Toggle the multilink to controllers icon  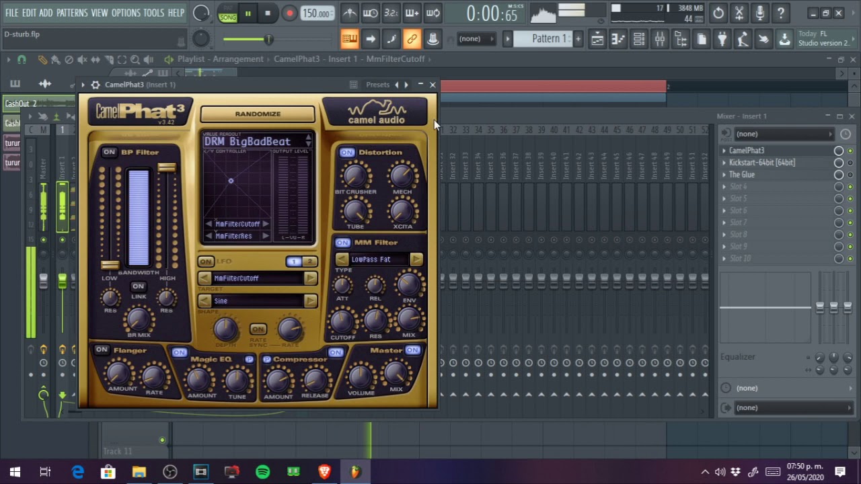click(x=412, y=39)
